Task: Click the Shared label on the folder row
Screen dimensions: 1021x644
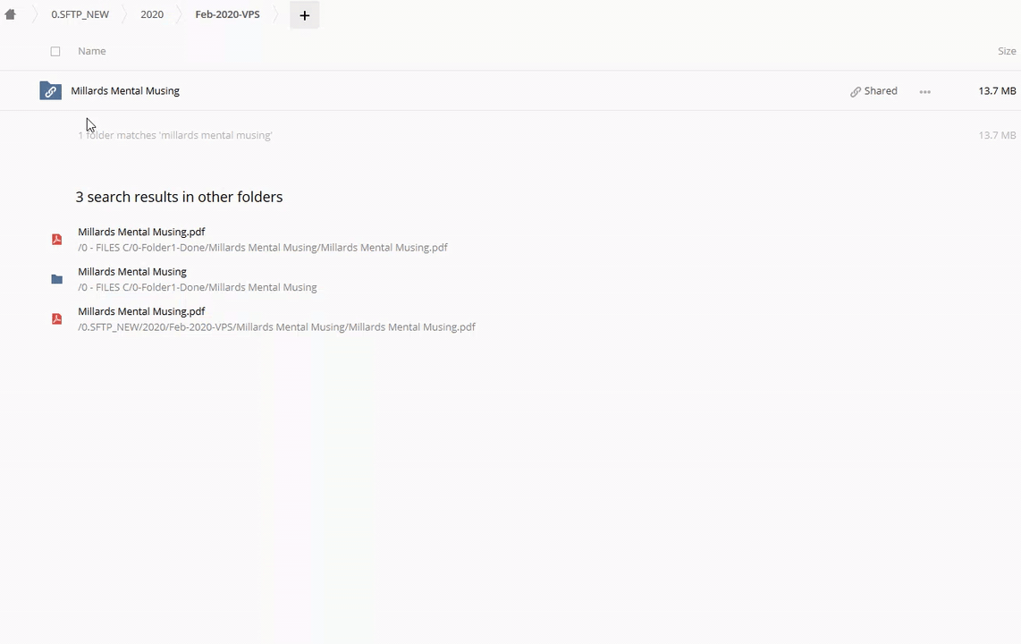Action: [880, 90]
